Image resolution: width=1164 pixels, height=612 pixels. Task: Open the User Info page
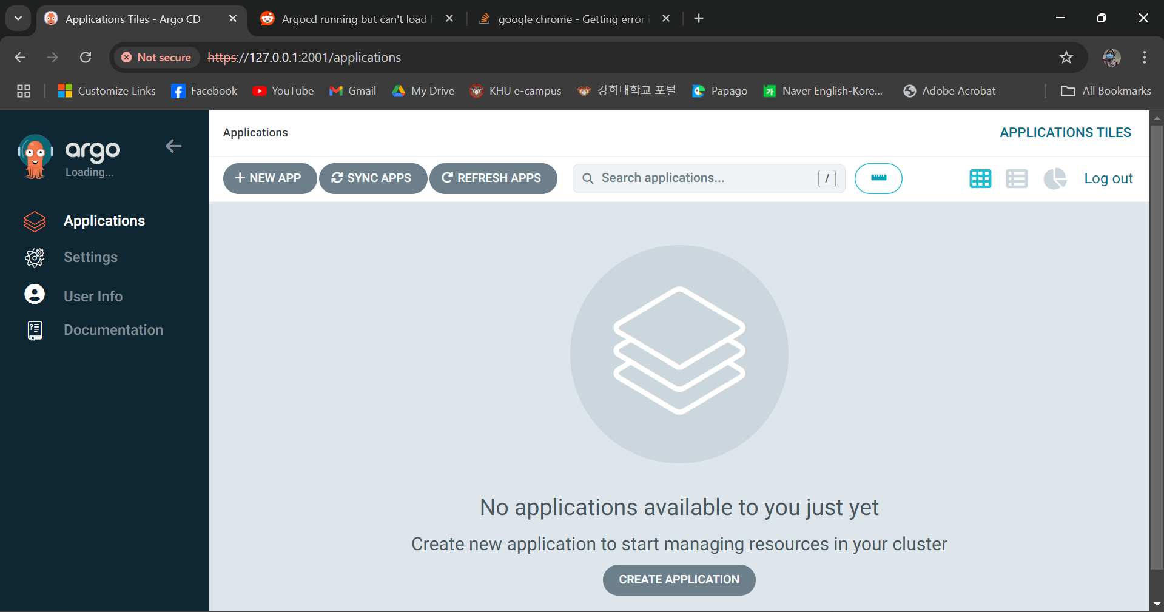pyautogui.click(x=93, y=296)
